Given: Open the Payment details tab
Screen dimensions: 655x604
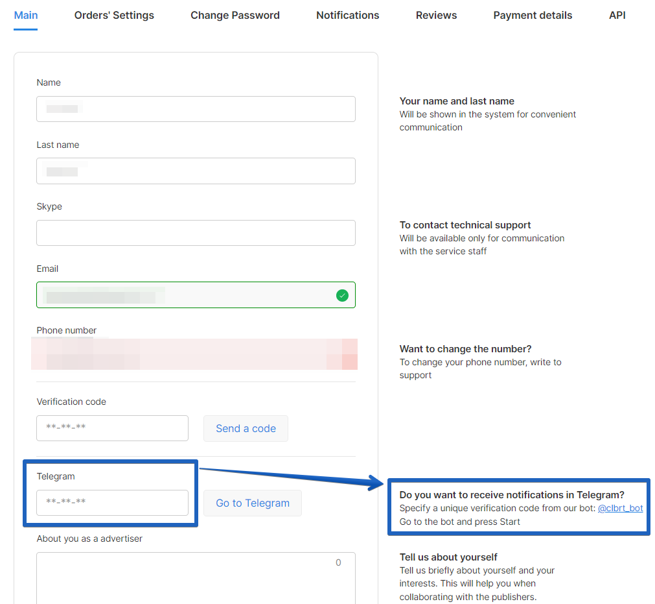Looking at the screenshot, I should [533, 15].
